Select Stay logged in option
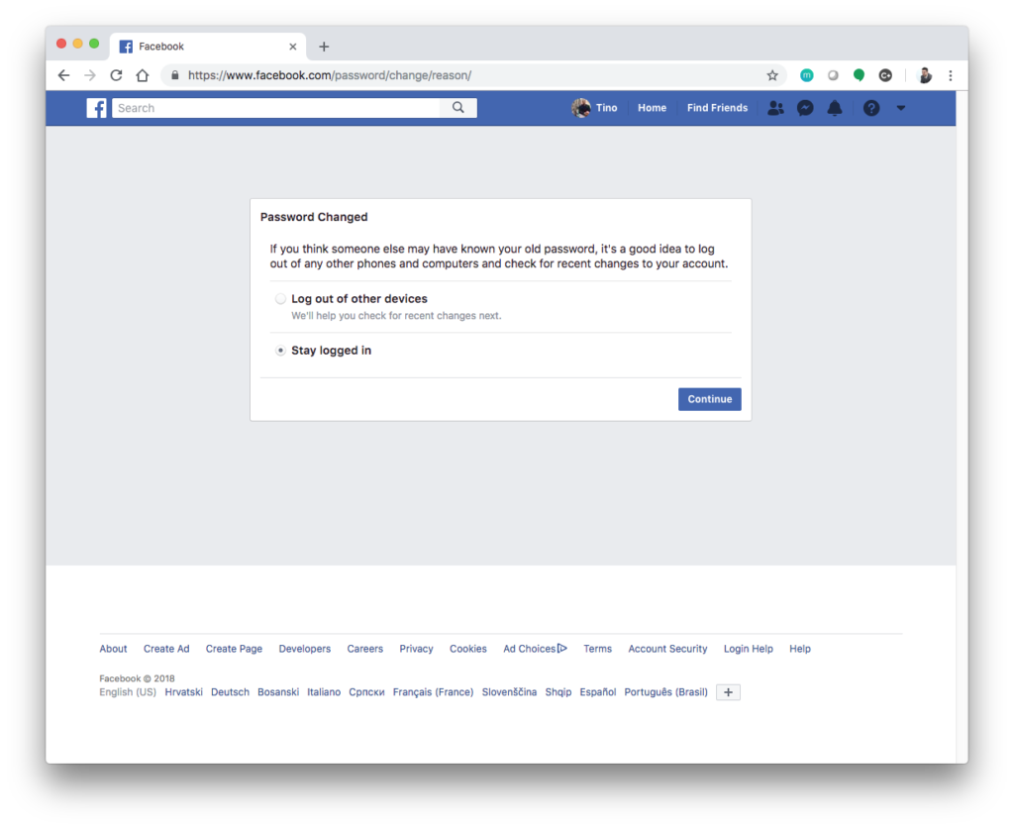 click(x=281, y=351)
